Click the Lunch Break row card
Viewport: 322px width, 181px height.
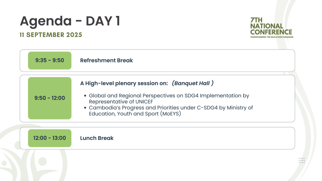(157, 138)
